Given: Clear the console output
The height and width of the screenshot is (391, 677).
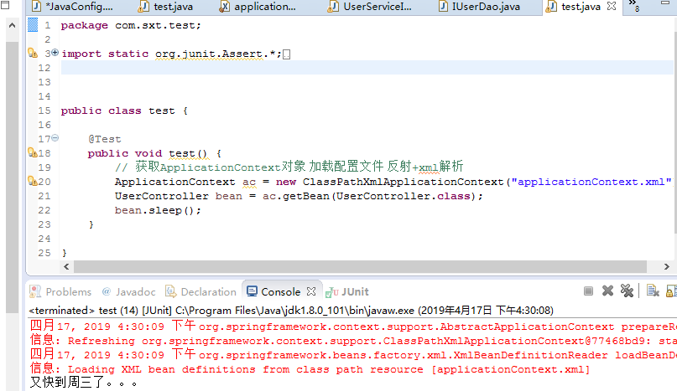Looking at the screenshot, I should [653, 291].
